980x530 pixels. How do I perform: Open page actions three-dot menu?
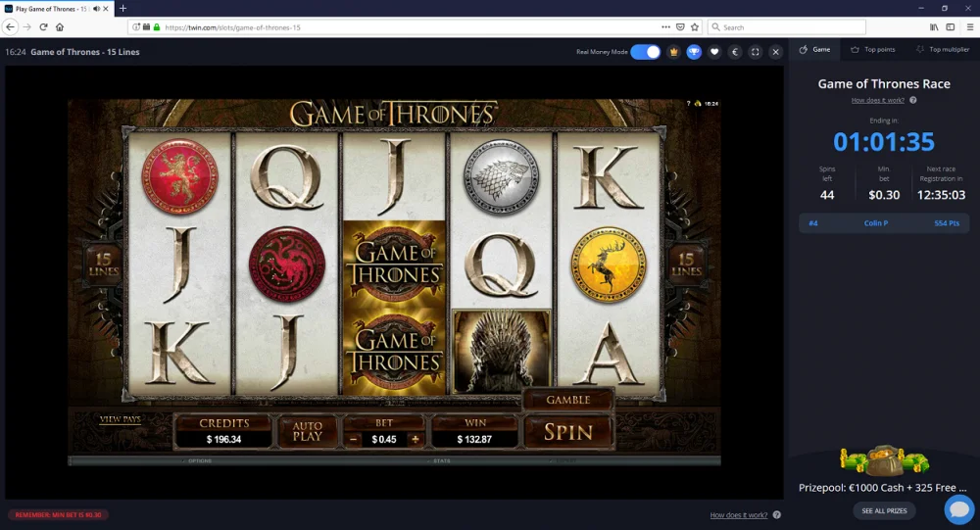(x=665, y=26)
